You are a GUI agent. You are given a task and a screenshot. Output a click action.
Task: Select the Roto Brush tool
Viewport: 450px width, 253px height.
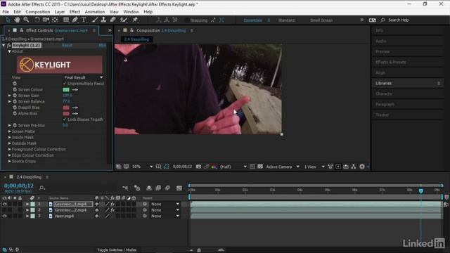[124, 20]
